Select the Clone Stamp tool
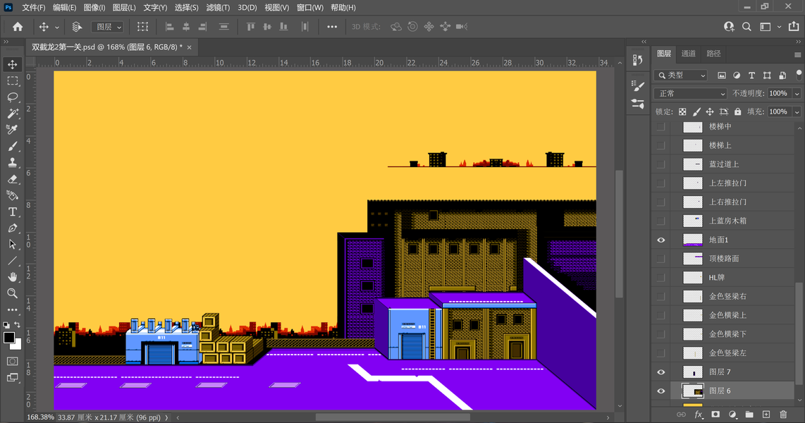 tap(12, 163)
